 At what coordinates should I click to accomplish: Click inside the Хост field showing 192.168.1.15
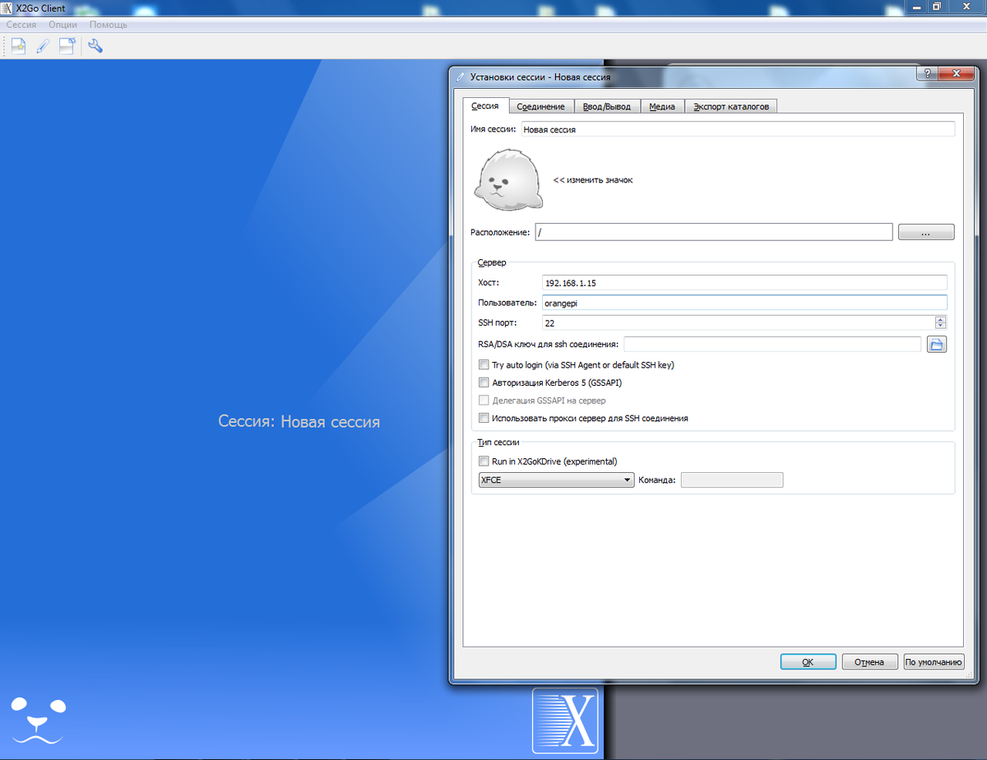pyautogui.click(x=740, y=282)
